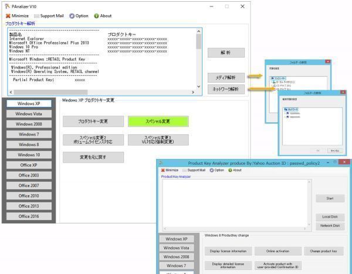The image size is (352, 274).
Task: Click the green スペシャル変更 button
Action: coord(158,121)
